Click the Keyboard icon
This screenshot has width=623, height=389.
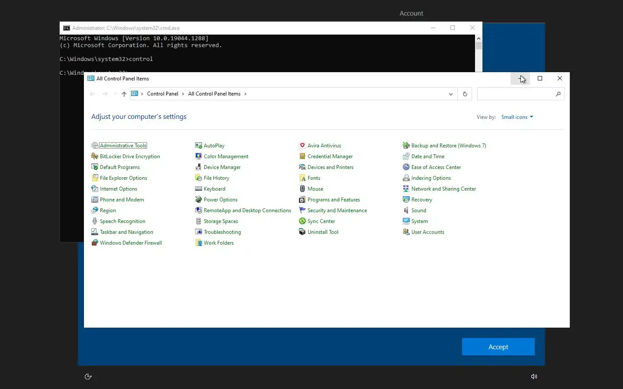pos(199,188)
